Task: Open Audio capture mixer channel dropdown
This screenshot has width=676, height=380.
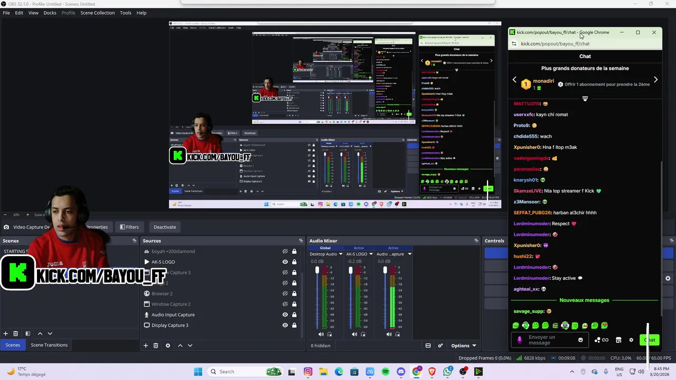Action: [409, 254]
